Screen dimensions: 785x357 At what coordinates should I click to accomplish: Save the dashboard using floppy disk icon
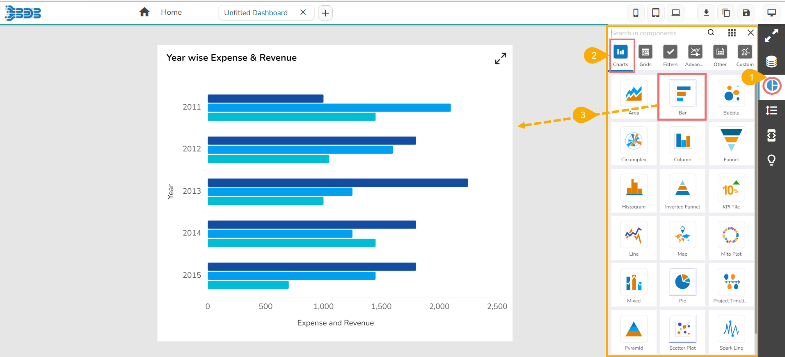point(746,13)
